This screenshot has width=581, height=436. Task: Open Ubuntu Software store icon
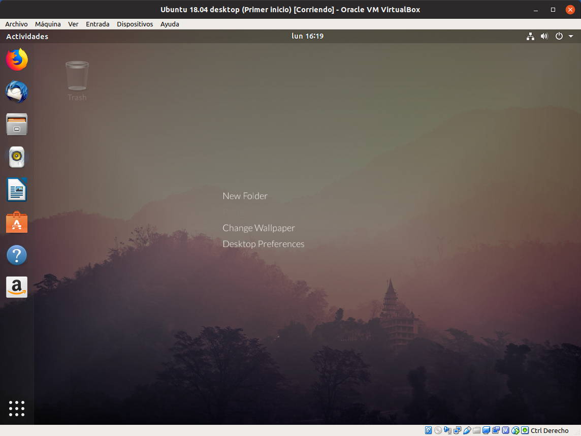(x=17, y=223)
